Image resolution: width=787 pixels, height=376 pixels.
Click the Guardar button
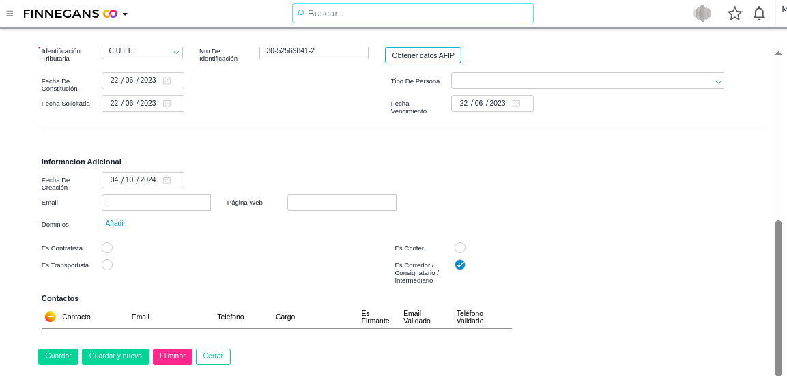click(x=58, y=356)
